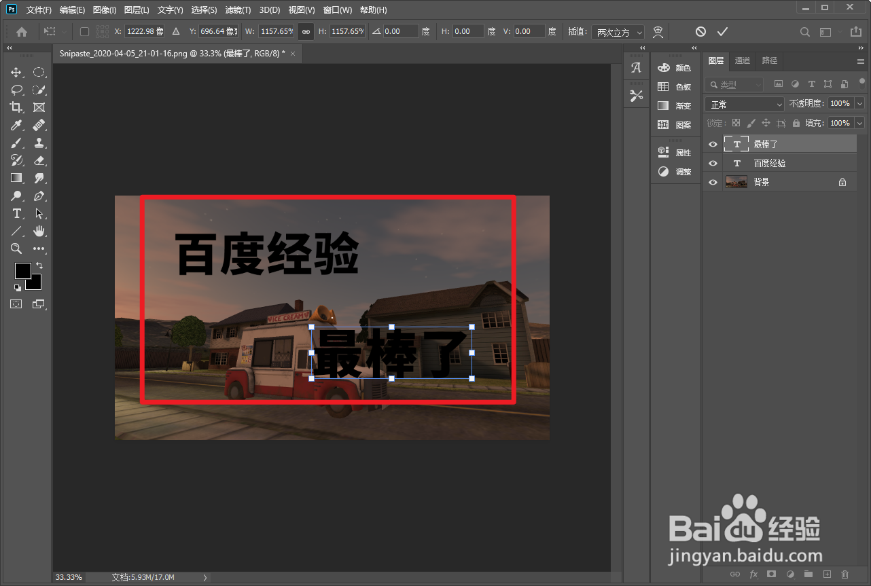Screen dimensions: 871x586
Task: Select the Crop tool
Action: (x=16, y=107)
